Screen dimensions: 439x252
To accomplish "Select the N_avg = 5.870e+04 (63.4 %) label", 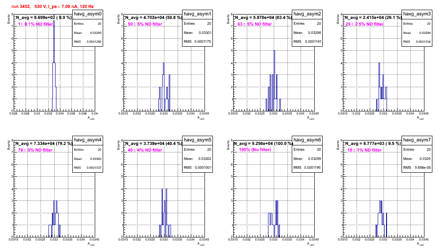I will 263,17.
